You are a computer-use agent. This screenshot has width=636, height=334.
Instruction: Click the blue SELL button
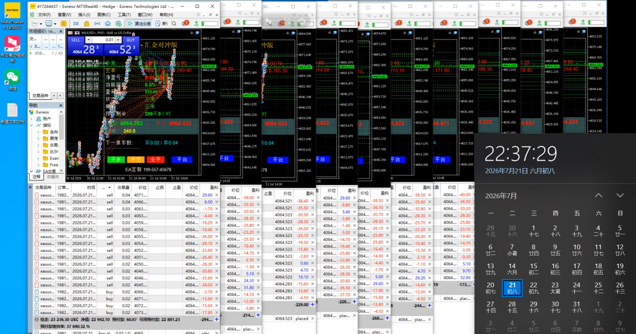tap(76, 40)
